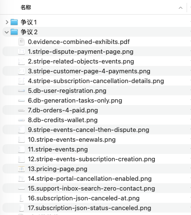Click the icon for 5.db-user-registration.png
This screenshot has height=215, width=191.
click(21, 91)
